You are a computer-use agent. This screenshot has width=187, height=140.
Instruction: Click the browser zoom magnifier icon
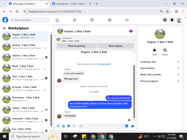161,12
